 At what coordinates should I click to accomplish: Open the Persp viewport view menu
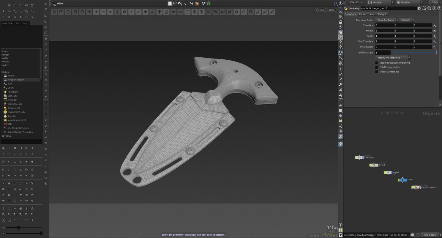coord(321,10)
